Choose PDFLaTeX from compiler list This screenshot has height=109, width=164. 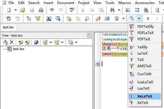(x=145, y=33)
